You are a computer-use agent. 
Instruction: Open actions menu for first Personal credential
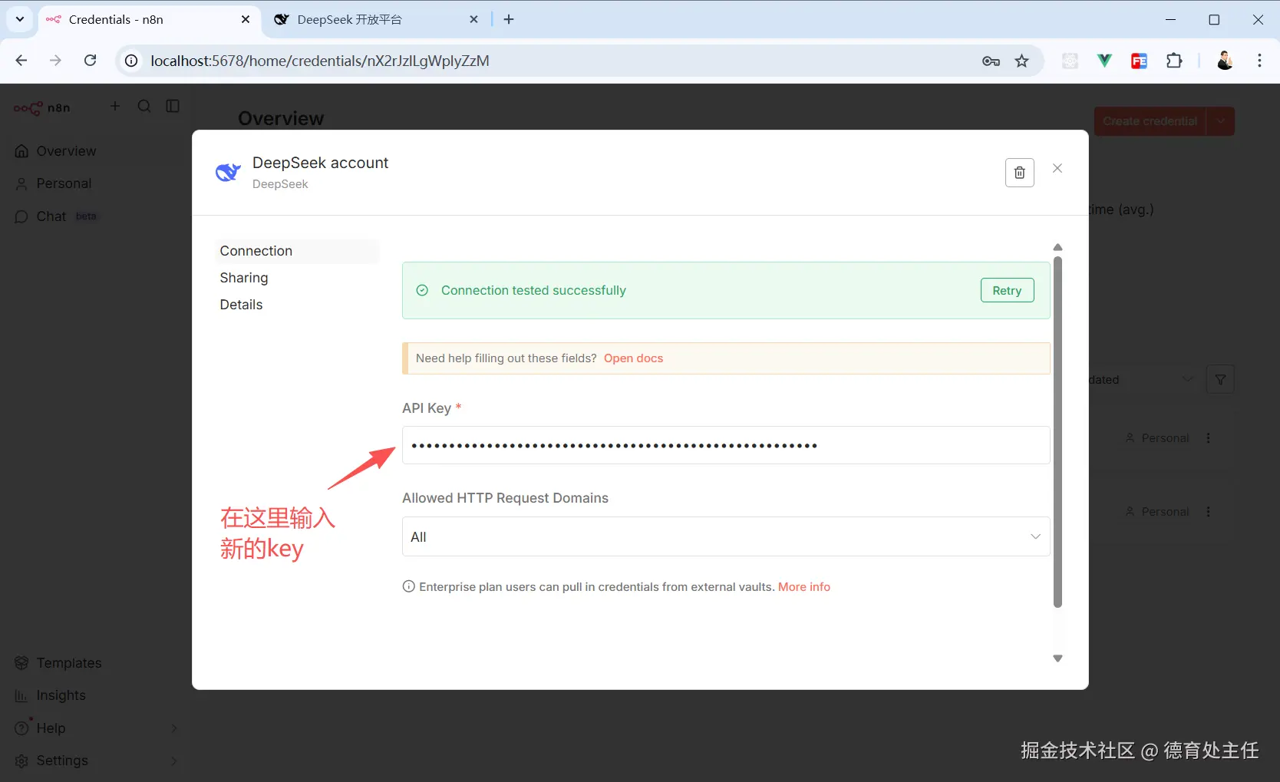[1208, 438]
